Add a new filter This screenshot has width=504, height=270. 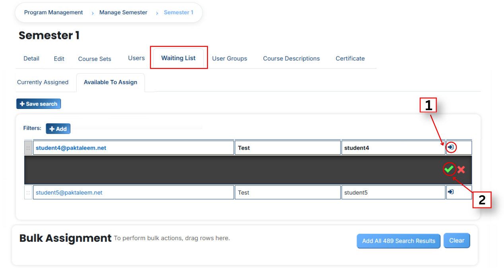coord(58,129)
